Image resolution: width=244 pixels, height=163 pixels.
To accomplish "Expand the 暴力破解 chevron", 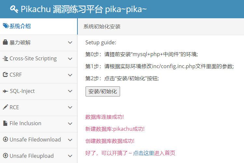I will (x=70, y=42).
